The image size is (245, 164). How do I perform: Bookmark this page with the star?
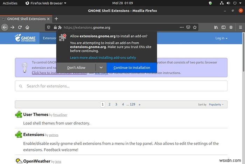tap(195, 28)
